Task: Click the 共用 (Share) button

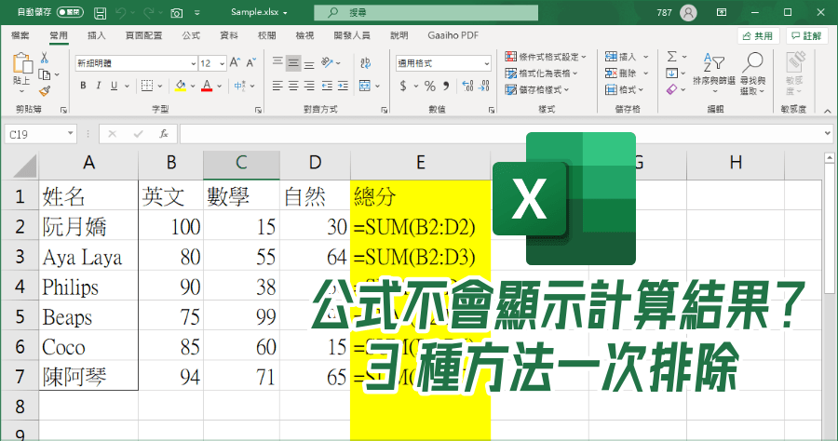Action: (x=758, y=35)
